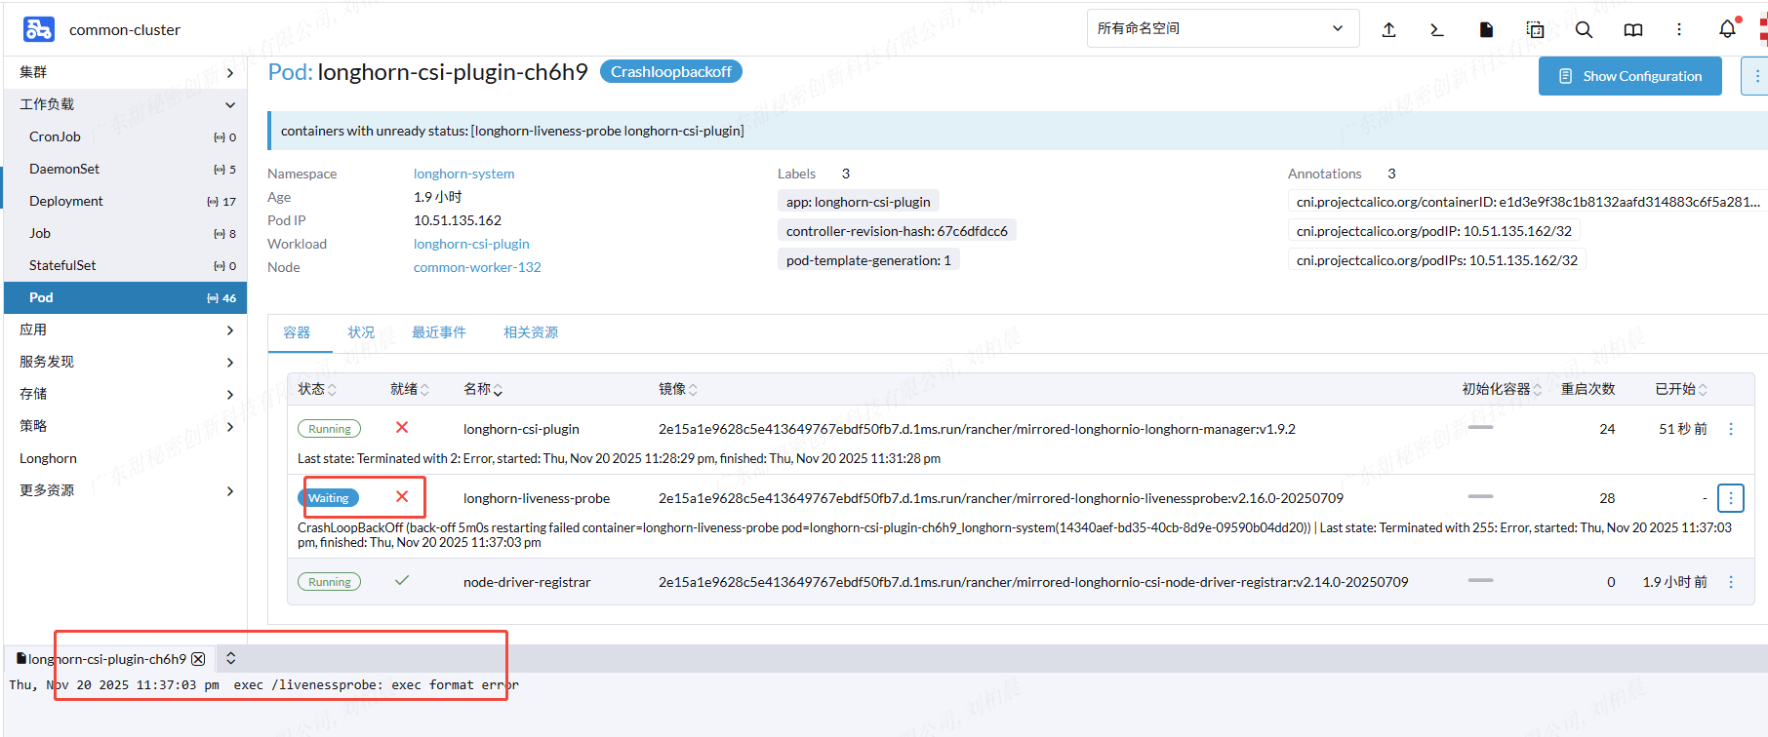Viewport: 1768px width, 737px height.
Task: Open the longhorn-system namespace link
Action: [x=463, y=174]
